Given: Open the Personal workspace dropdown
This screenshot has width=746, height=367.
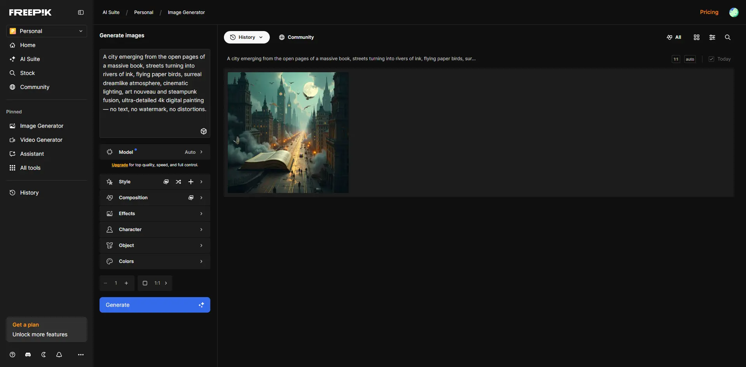Looking at the screenshot, I should [x=46, y=31].
